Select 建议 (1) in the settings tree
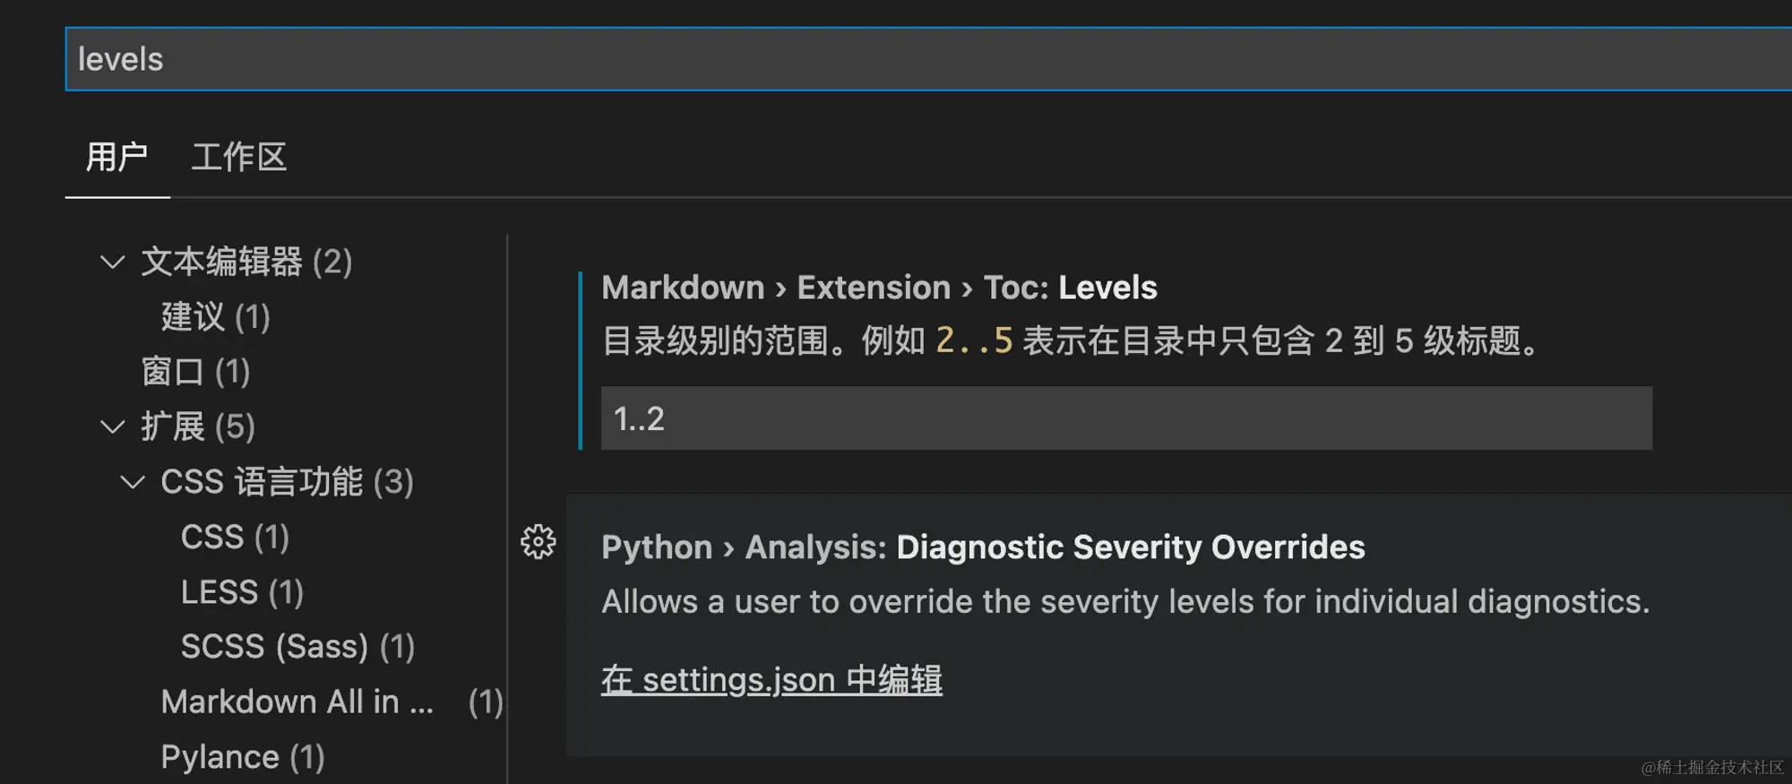1792x784 pixels. (x=215, y=317)
